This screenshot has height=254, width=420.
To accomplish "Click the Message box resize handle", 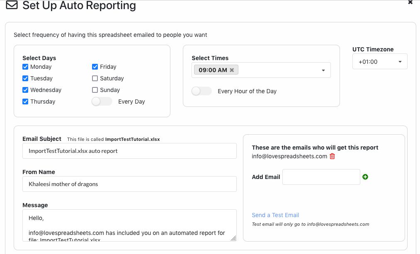I will 233,238.
